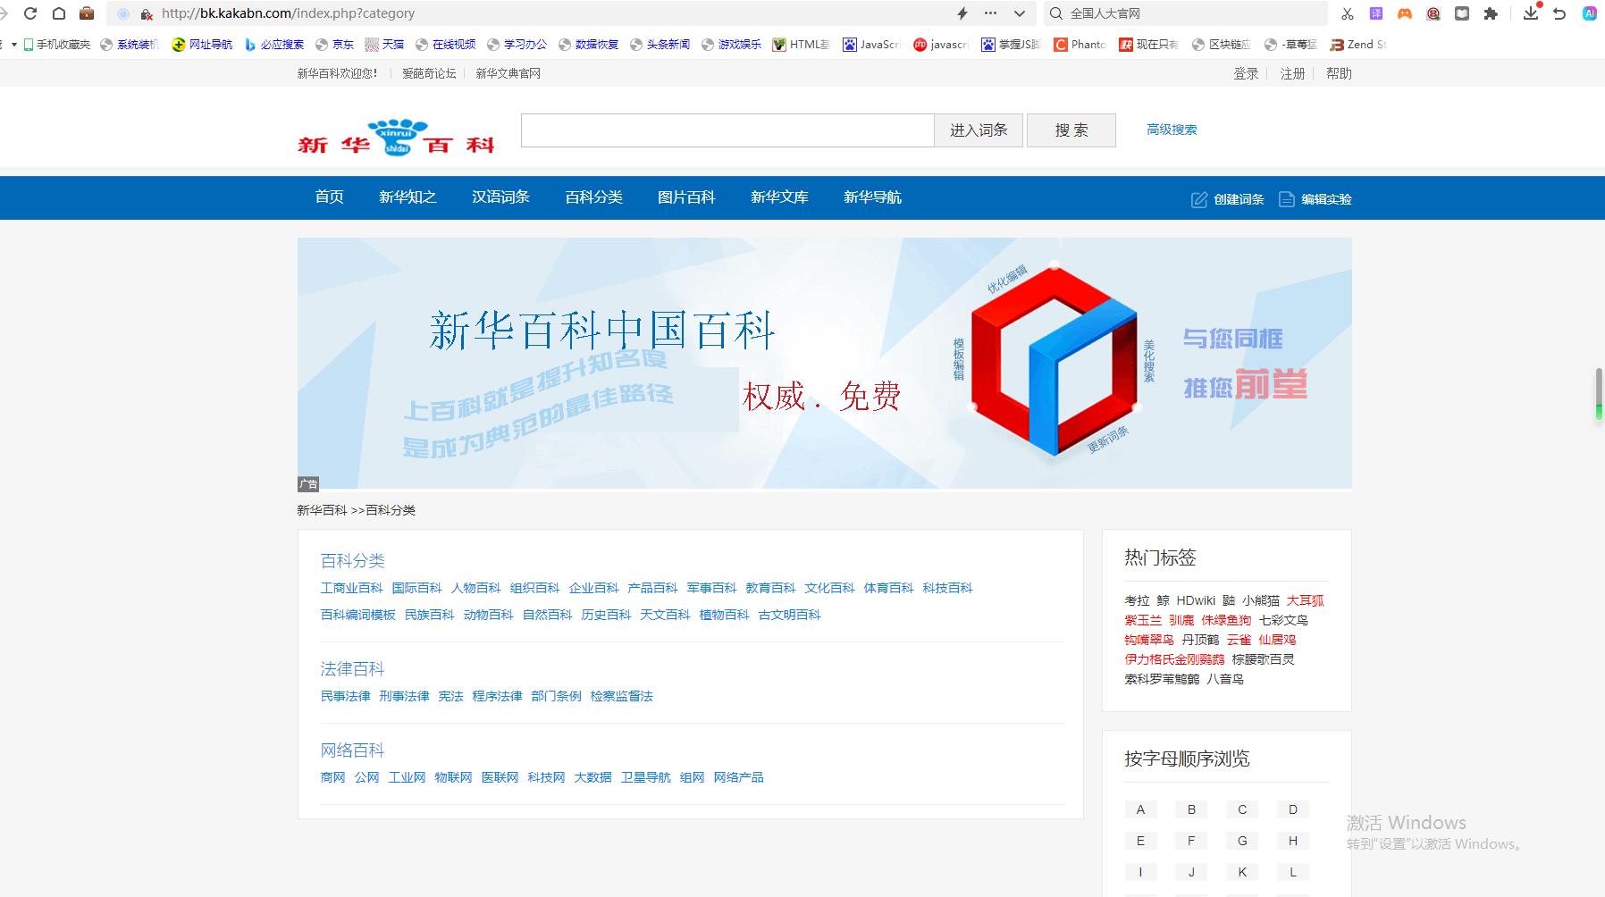
Task: Open the 网址导航 bookmark
Action: [x=203, y=45]
